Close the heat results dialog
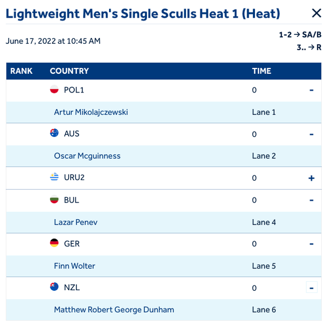The width and height of the screenshot is (325, 325). [x=316, y=14]
